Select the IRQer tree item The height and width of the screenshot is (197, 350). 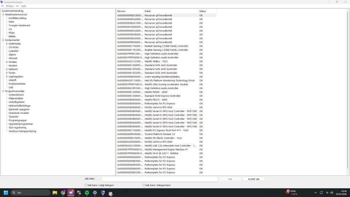point(12,32)
